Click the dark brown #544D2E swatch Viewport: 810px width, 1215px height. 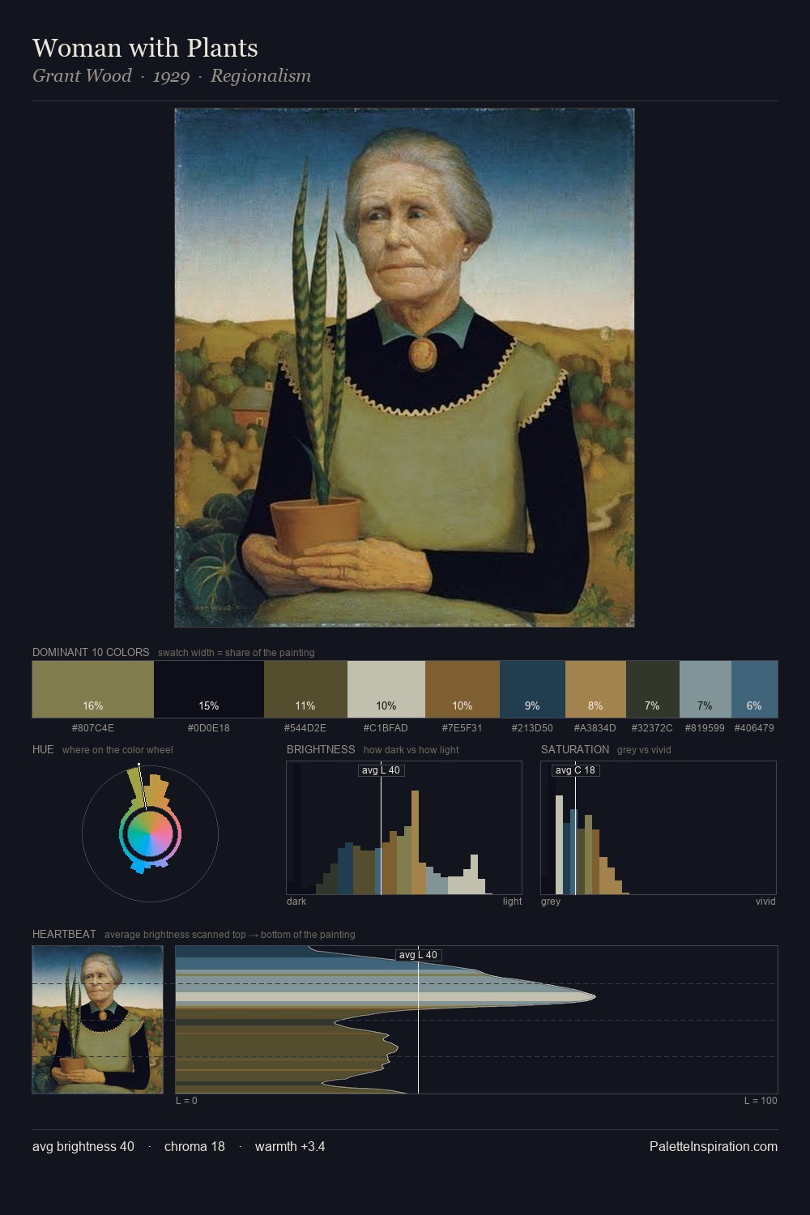pos(305,689)
